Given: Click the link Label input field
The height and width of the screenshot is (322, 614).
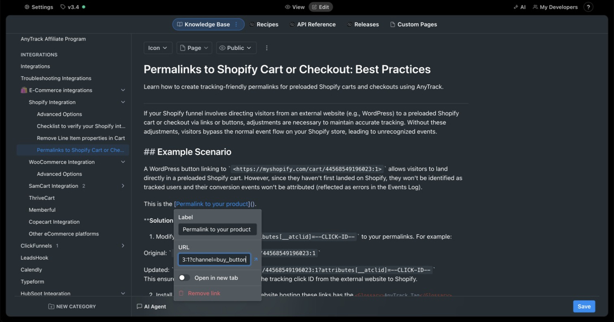Looking at the screenshot, I should coord(217,229).
